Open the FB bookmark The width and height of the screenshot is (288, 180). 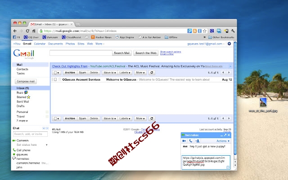point(16,37)
